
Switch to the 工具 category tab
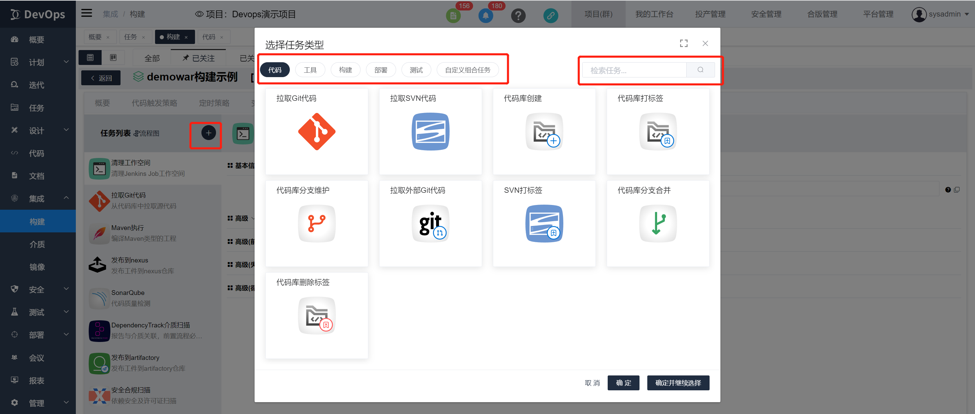[x=310, y=70]
